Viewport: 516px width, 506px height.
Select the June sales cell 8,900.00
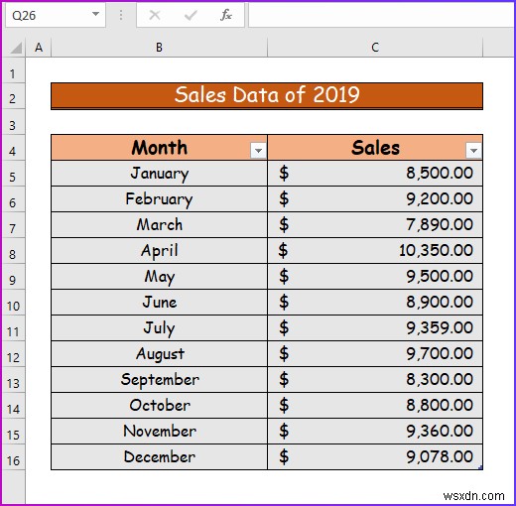coord(375,303)
